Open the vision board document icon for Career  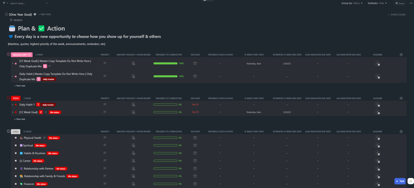pos(133,160)
